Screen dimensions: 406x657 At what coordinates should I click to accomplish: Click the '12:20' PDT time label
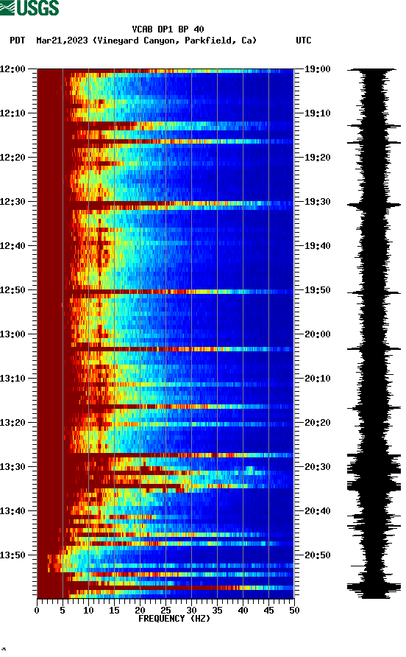(x=13, y=158)
